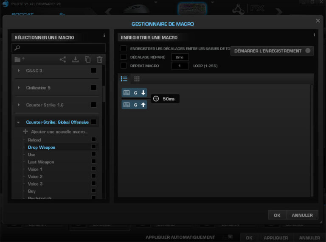Click OK button in main window
The height and width of the screenshot is (242, 326).
click(x=249, y=238)
